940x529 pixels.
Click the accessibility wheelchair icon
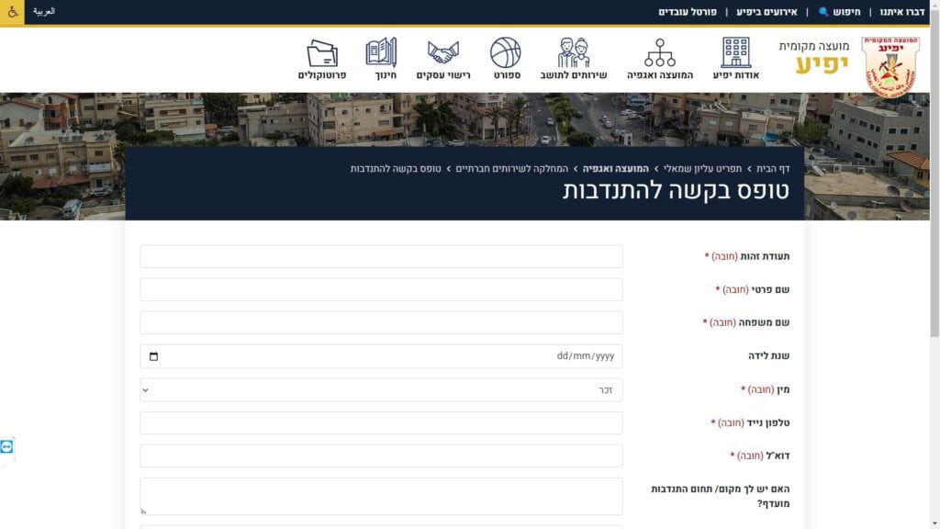(13, 12)
